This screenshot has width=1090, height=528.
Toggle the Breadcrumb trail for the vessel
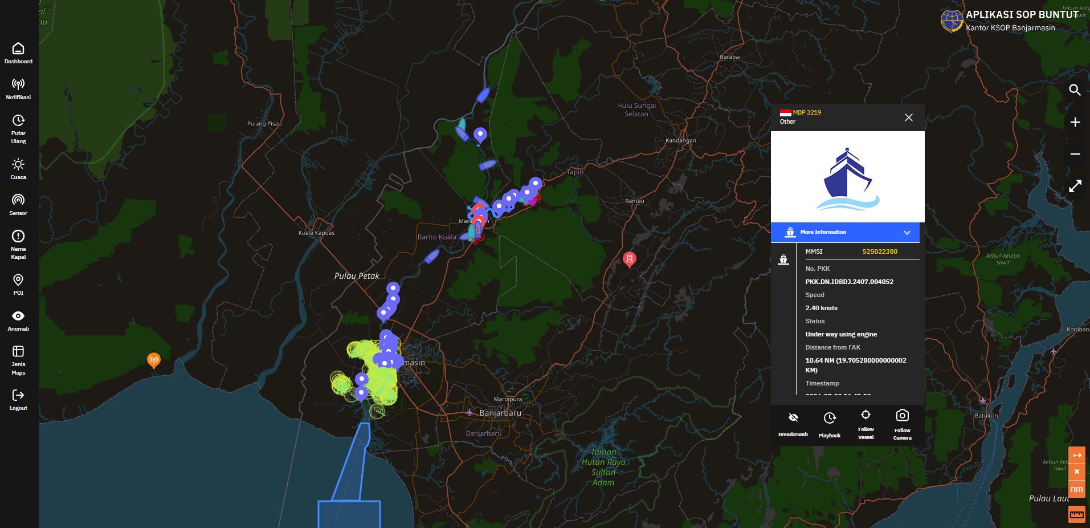793,424
